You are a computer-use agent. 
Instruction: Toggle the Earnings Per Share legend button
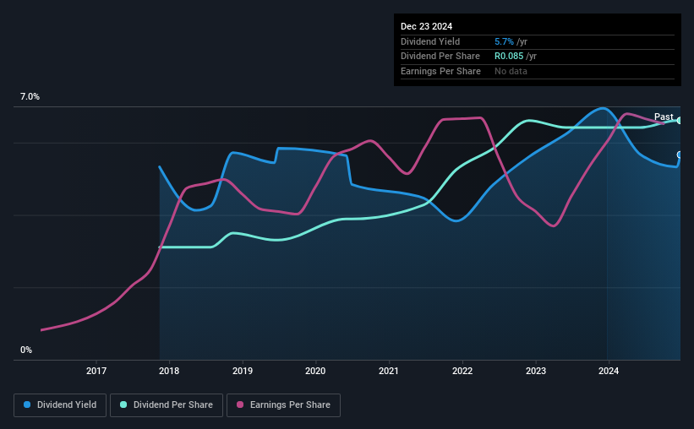pyautogui.click(x=283, y=405)
